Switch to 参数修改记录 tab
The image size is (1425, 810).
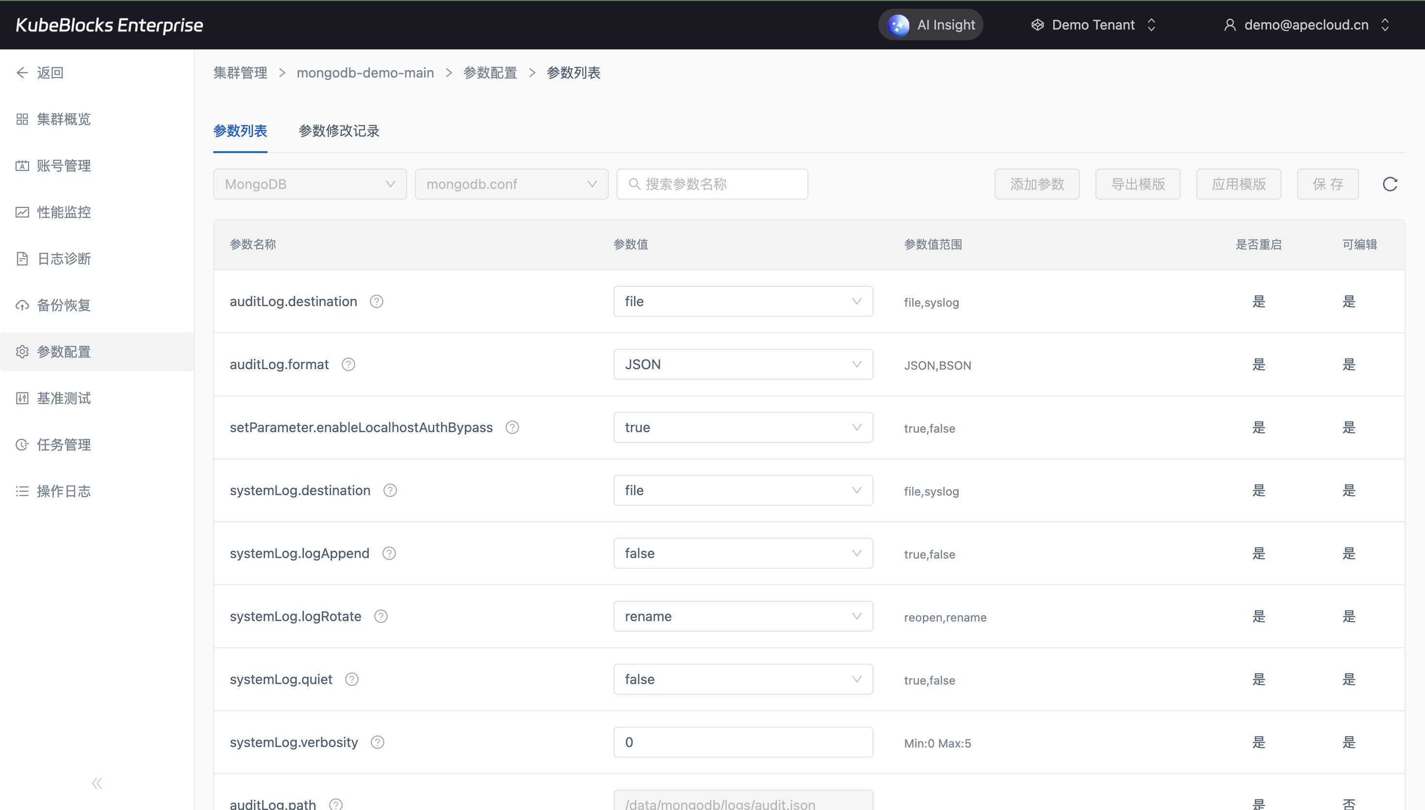coord(339,131)
